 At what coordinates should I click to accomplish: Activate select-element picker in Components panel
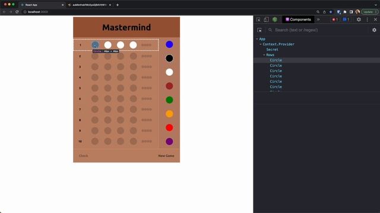click(259, 30)
